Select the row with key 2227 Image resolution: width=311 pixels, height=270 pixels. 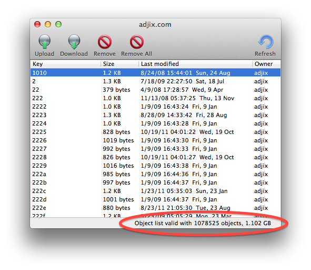(156, 149)
